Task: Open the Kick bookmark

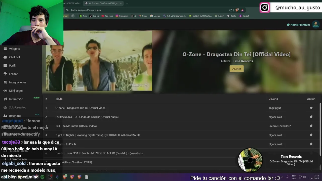Action: coord(83,16)
